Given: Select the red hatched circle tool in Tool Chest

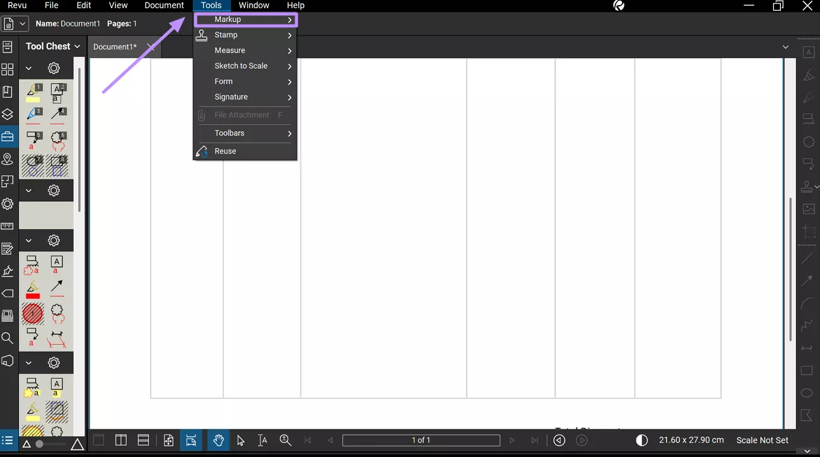Looking at the screenshot, I should [32, 314].
